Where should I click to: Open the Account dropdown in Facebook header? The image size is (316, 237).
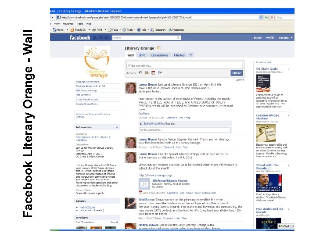tap(285, 38)
